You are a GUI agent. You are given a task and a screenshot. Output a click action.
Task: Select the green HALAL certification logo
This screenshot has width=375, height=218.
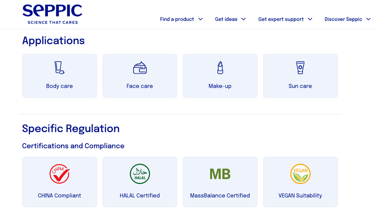140,174
